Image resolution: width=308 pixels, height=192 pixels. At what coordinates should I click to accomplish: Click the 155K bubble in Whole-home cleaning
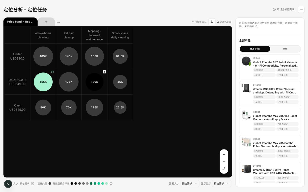tap(43, 82)
